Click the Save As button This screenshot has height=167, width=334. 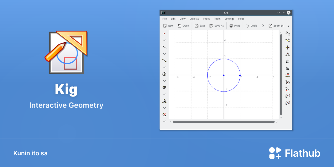(x=217, y=26)
